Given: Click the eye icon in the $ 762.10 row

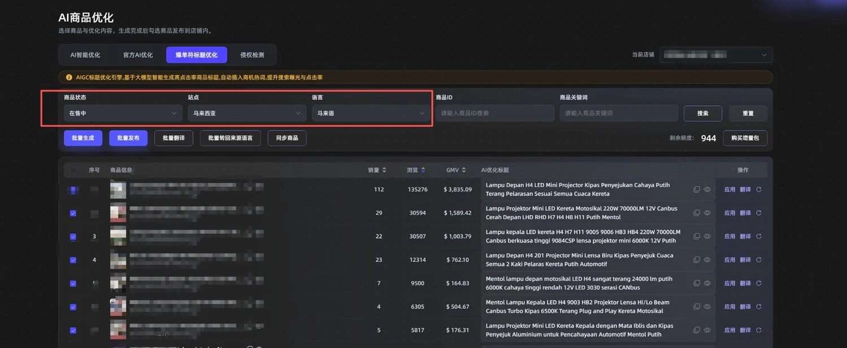Looking at the screenshot, I should point(707,260).
